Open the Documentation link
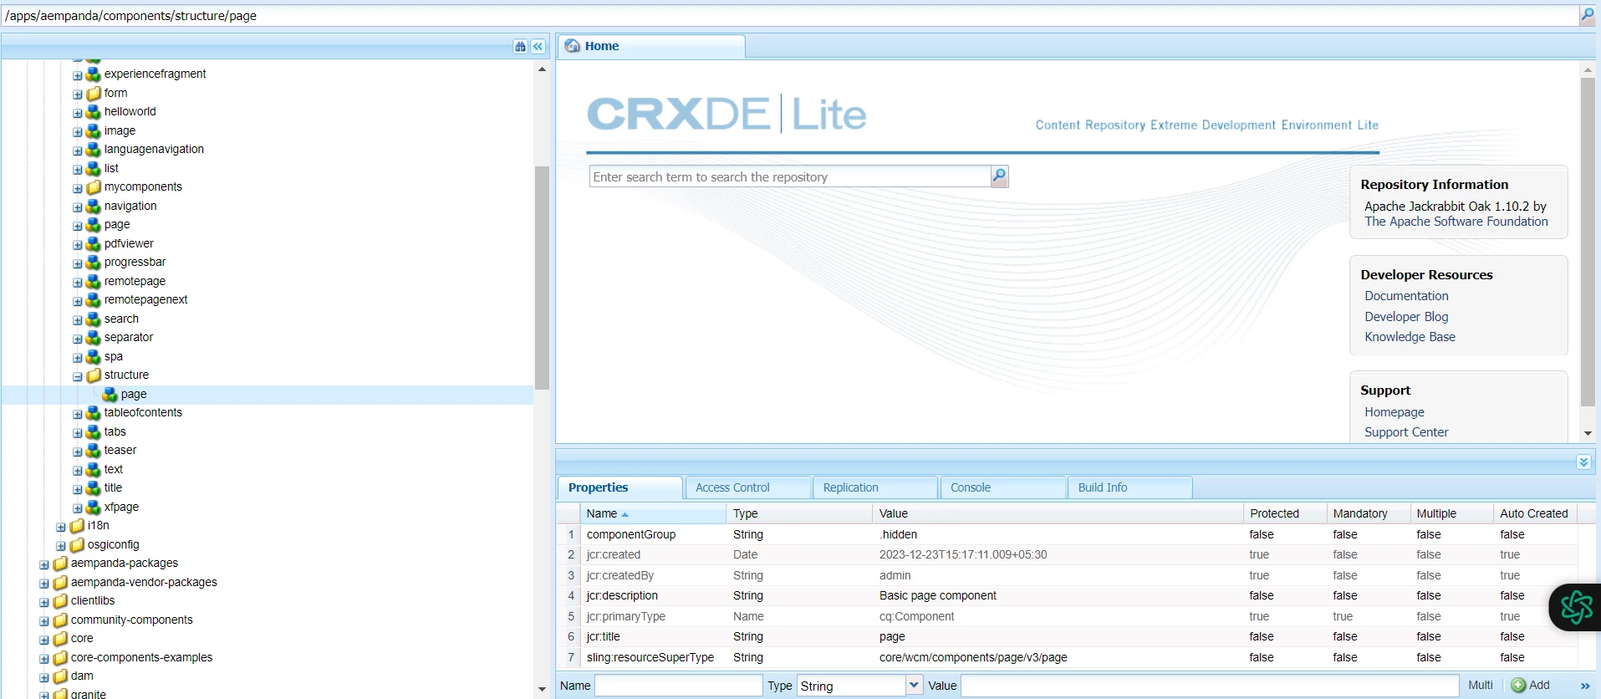Screen dimensions: 1601x699 click(1406, 296)
